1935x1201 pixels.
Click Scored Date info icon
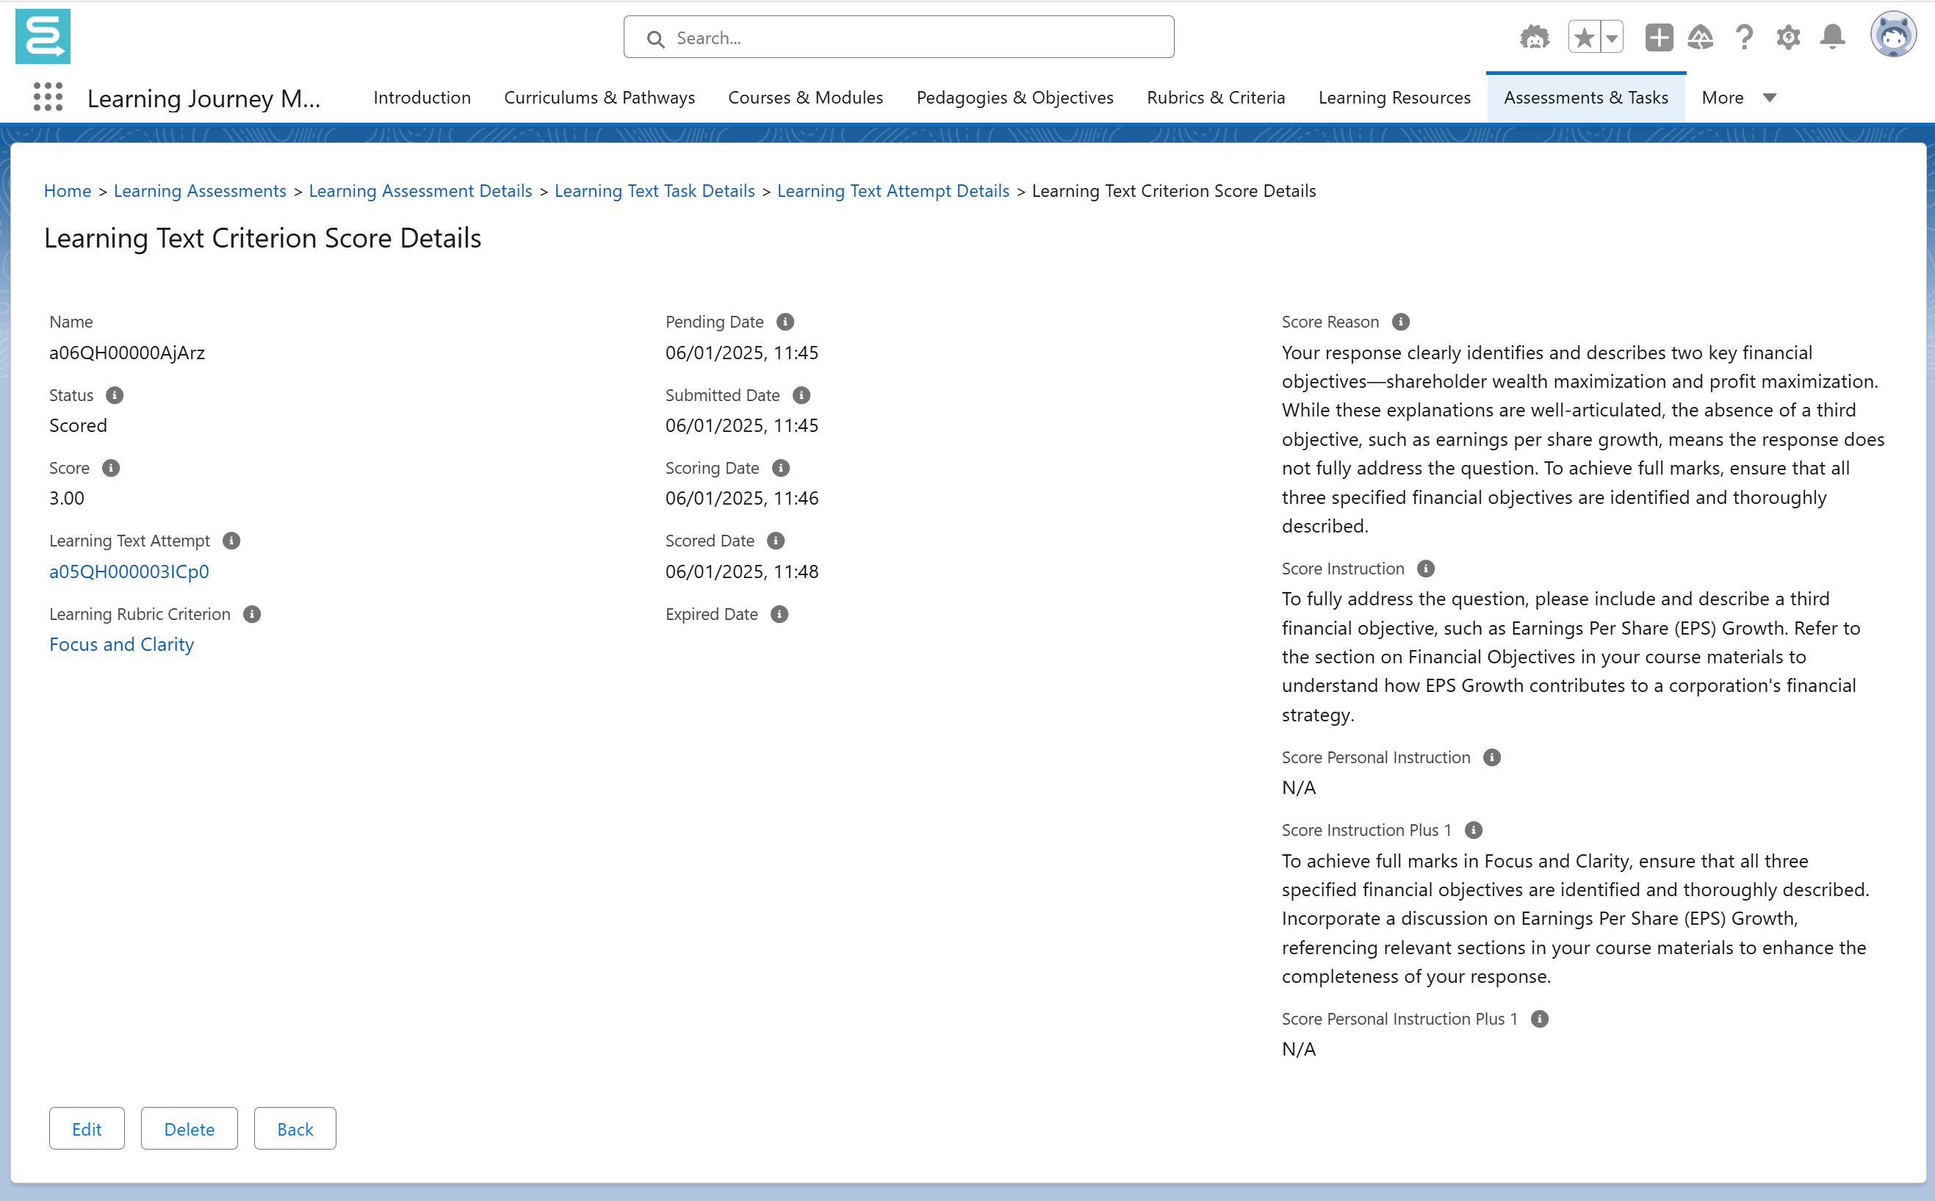(775, 541)
